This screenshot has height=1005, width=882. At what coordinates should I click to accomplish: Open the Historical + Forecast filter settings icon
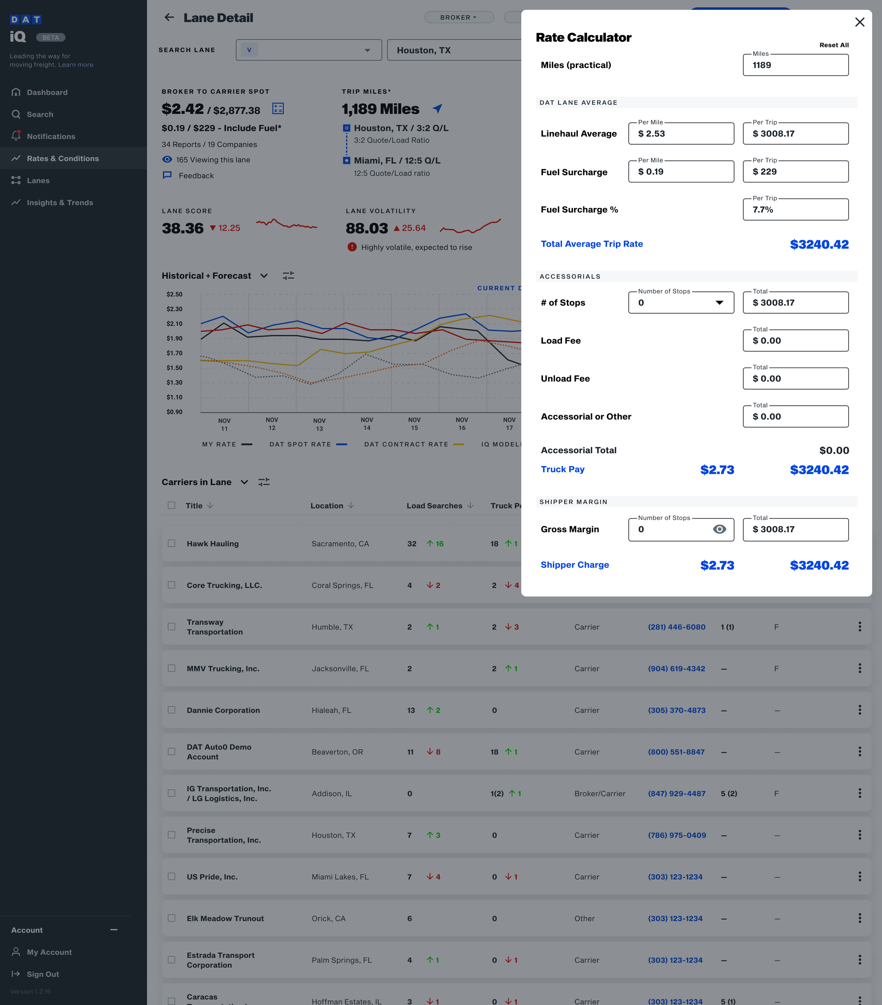pyautogui.click(x=289, y=276)
